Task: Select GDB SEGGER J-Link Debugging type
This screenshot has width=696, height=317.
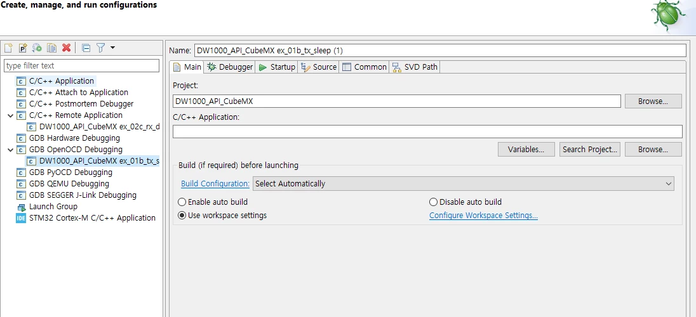Action: pos(83,195)
